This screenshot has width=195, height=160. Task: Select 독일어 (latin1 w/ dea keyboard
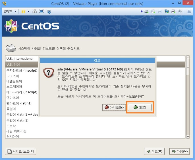click(x=22, y=114)
